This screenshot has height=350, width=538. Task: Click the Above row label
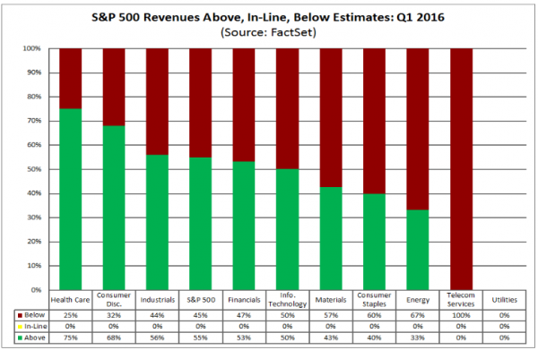coord(35,337)
